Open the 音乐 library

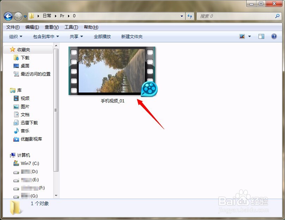click(x=25, y=131)
